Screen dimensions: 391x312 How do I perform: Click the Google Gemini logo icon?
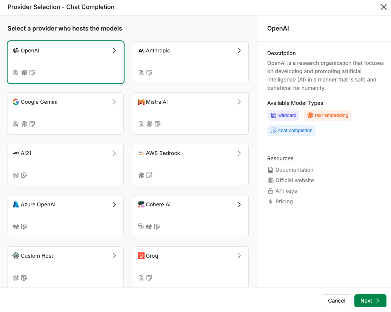16,102
